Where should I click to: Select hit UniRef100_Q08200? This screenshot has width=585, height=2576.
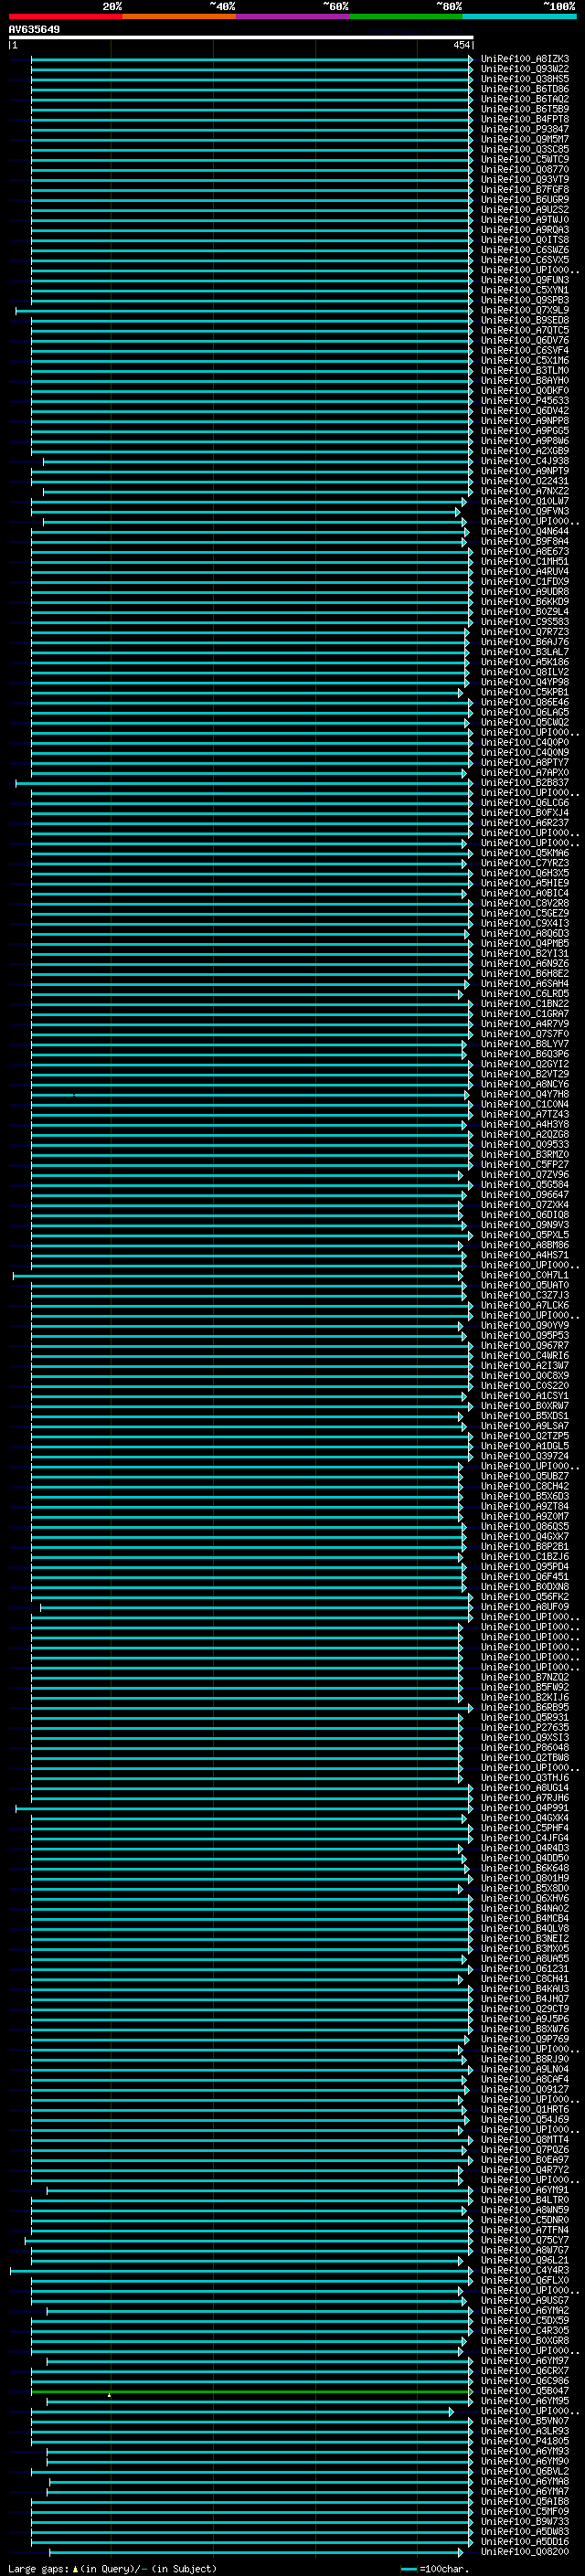pyautogui.click(x=525, y=2551)
